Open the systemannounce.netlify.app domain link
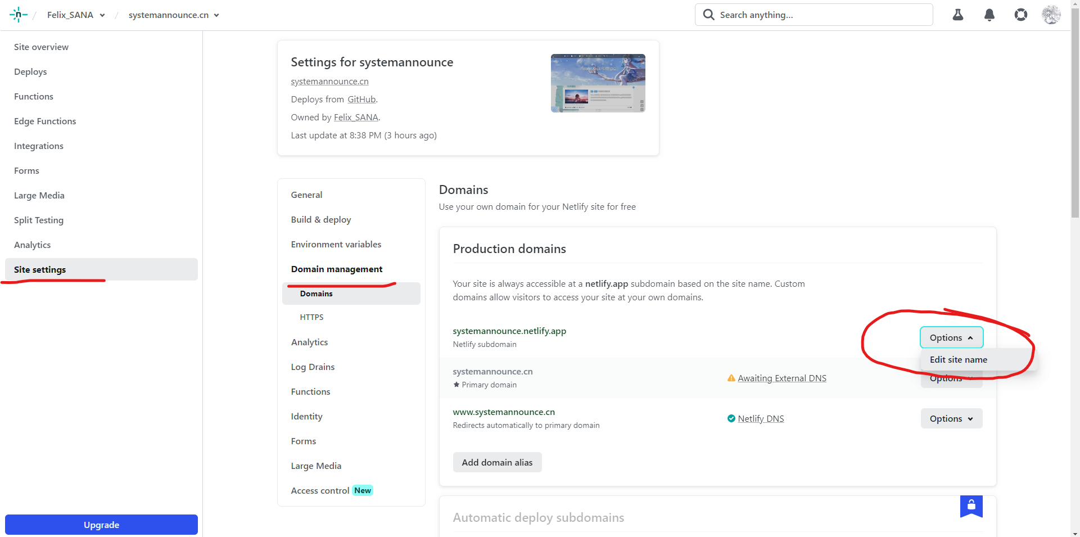The width and height of the screenshot is (1080, 537). [509, 331]
